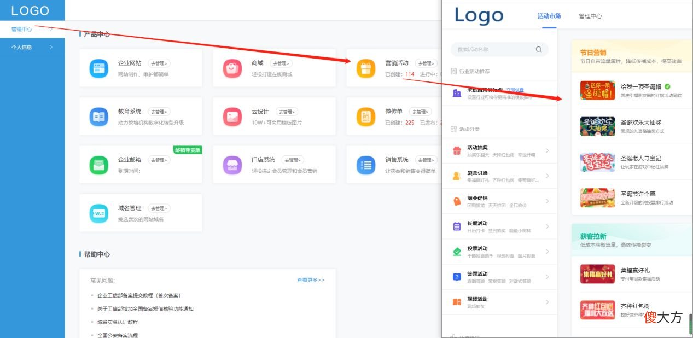Click 去管理 button for 企业网站
The width and height of the screenshot is (693, 338).
click(x=159, y=63)
